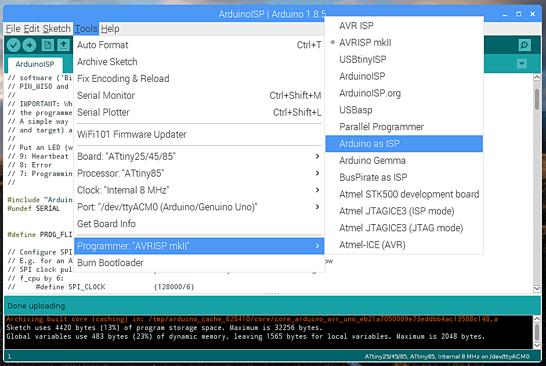The width and height of the screenshot is (546, 366).
Task: Select AVR ISP programmer
Action: (x=404, y=26)
